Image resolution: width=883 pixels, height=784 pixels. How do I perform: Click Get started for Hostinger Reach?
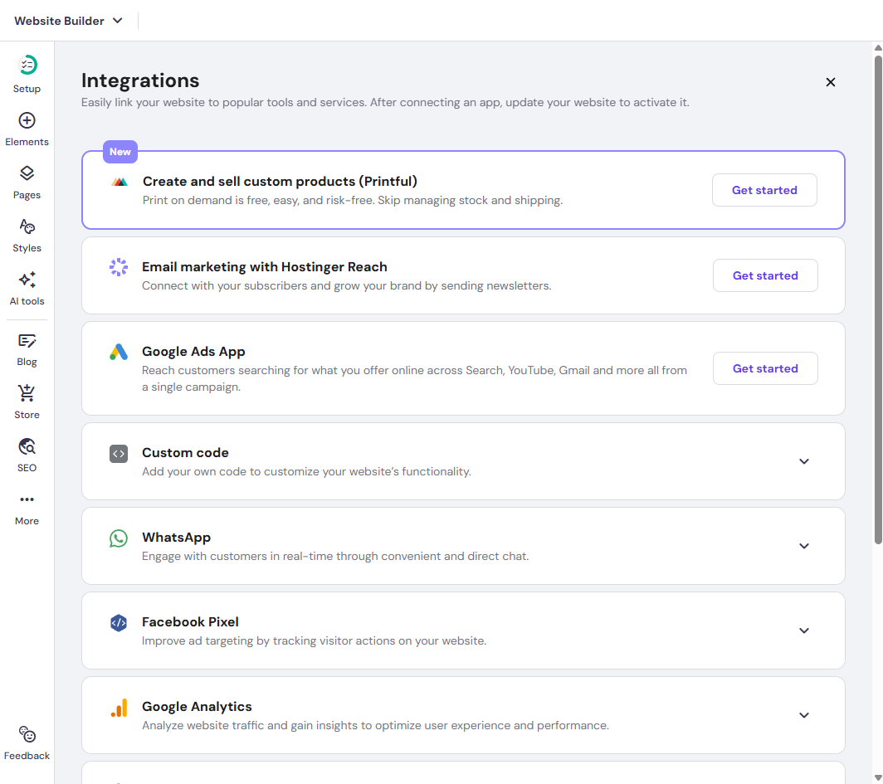[x=765, y=275]
